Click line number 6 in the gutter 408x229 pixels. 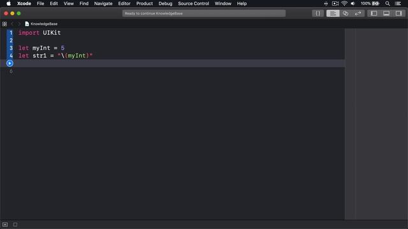tap(11, 71)
